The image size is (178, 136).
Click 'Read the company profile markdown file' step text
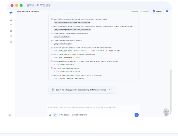coord(93,26)
